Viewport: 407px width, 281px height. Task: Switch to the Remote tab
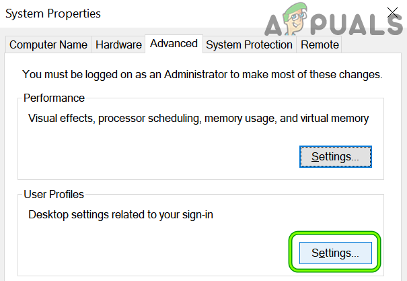[x=320, y=45]
